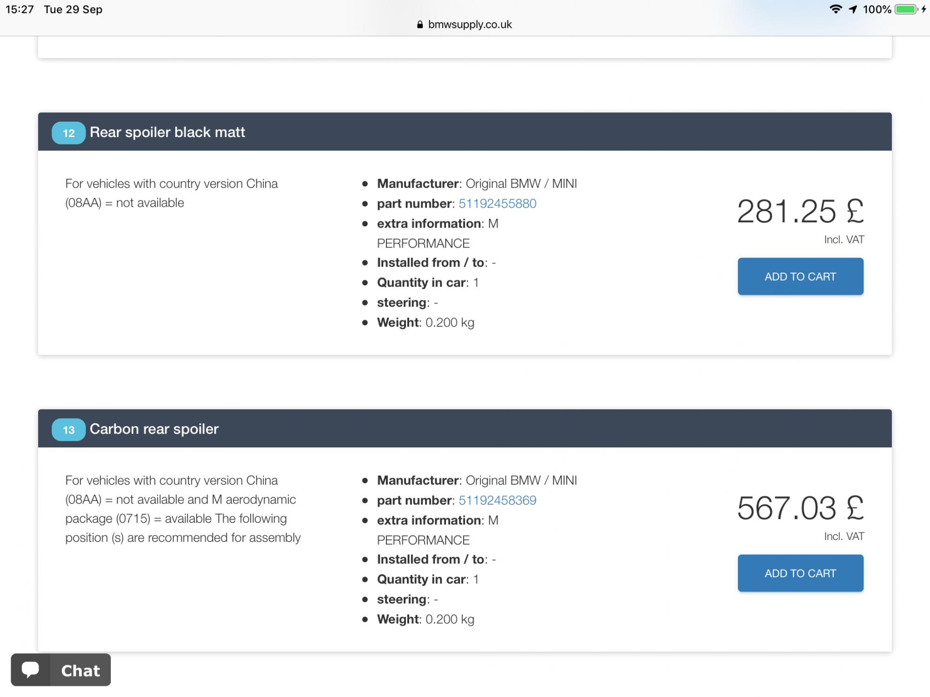
Task: Open part number 51192455880 link
Action: (x=497, y=204)
